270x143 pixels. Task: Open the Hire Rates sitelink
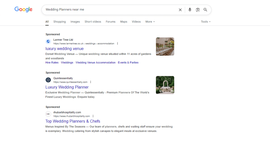(52, 63)
